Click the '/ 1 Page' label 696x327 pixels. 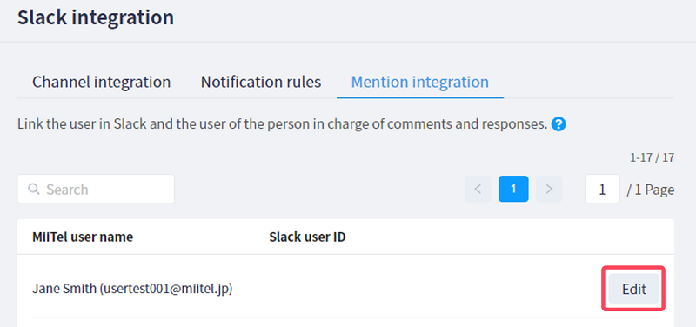651,190
